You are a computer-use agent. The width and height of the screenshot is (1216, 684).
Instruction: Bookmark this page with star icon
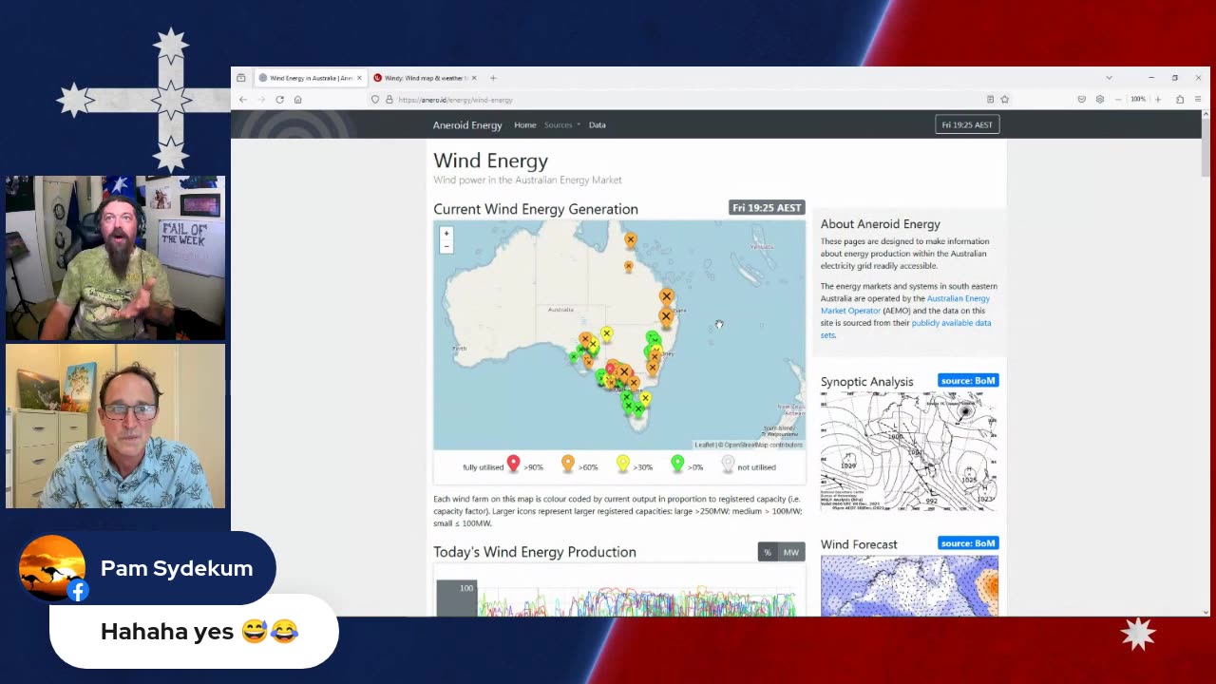(1004, 100)
